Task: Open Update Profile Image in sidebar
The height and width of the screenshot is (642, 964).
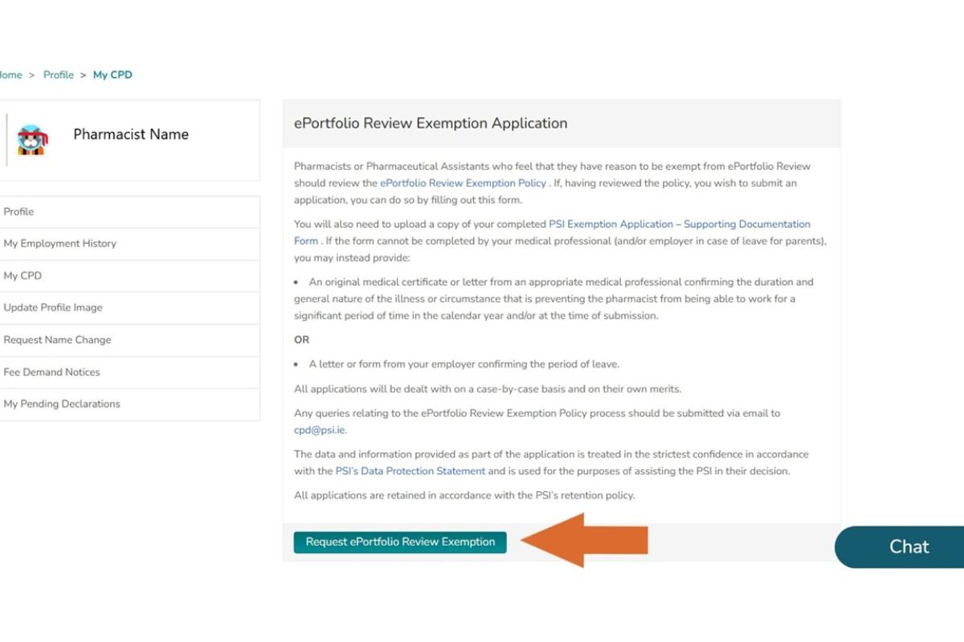Action: tap(129, 308)
